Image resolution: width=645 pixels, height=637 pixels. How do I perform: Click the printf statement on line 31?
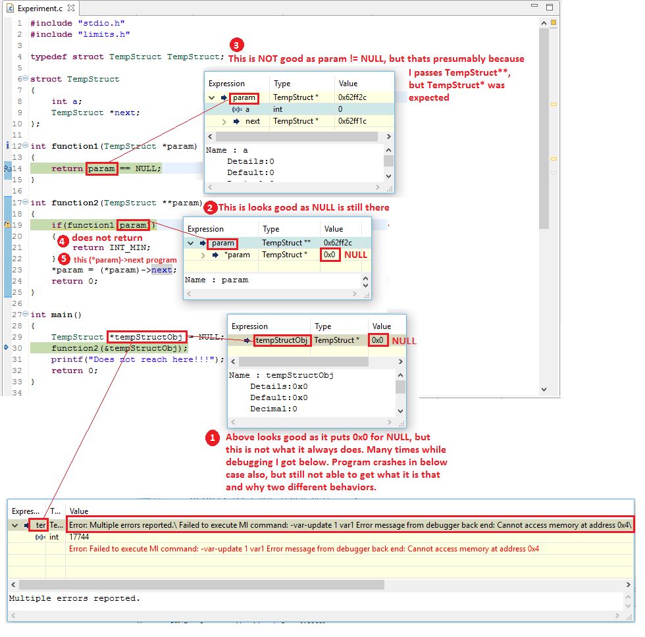(x=138, y=359)
